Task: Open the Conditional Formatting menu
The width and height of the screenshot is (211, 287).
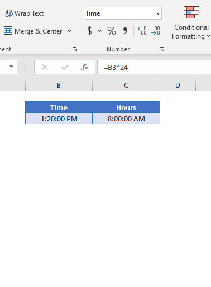Action: point(191,23)
